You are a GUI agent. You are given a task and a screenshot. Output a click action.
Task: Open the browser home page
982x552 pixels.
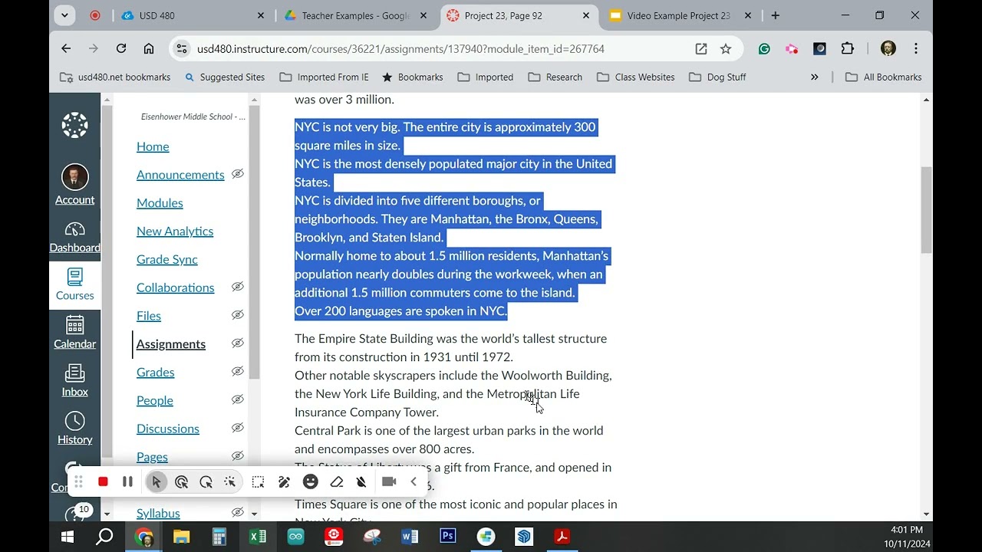[149, 48]
